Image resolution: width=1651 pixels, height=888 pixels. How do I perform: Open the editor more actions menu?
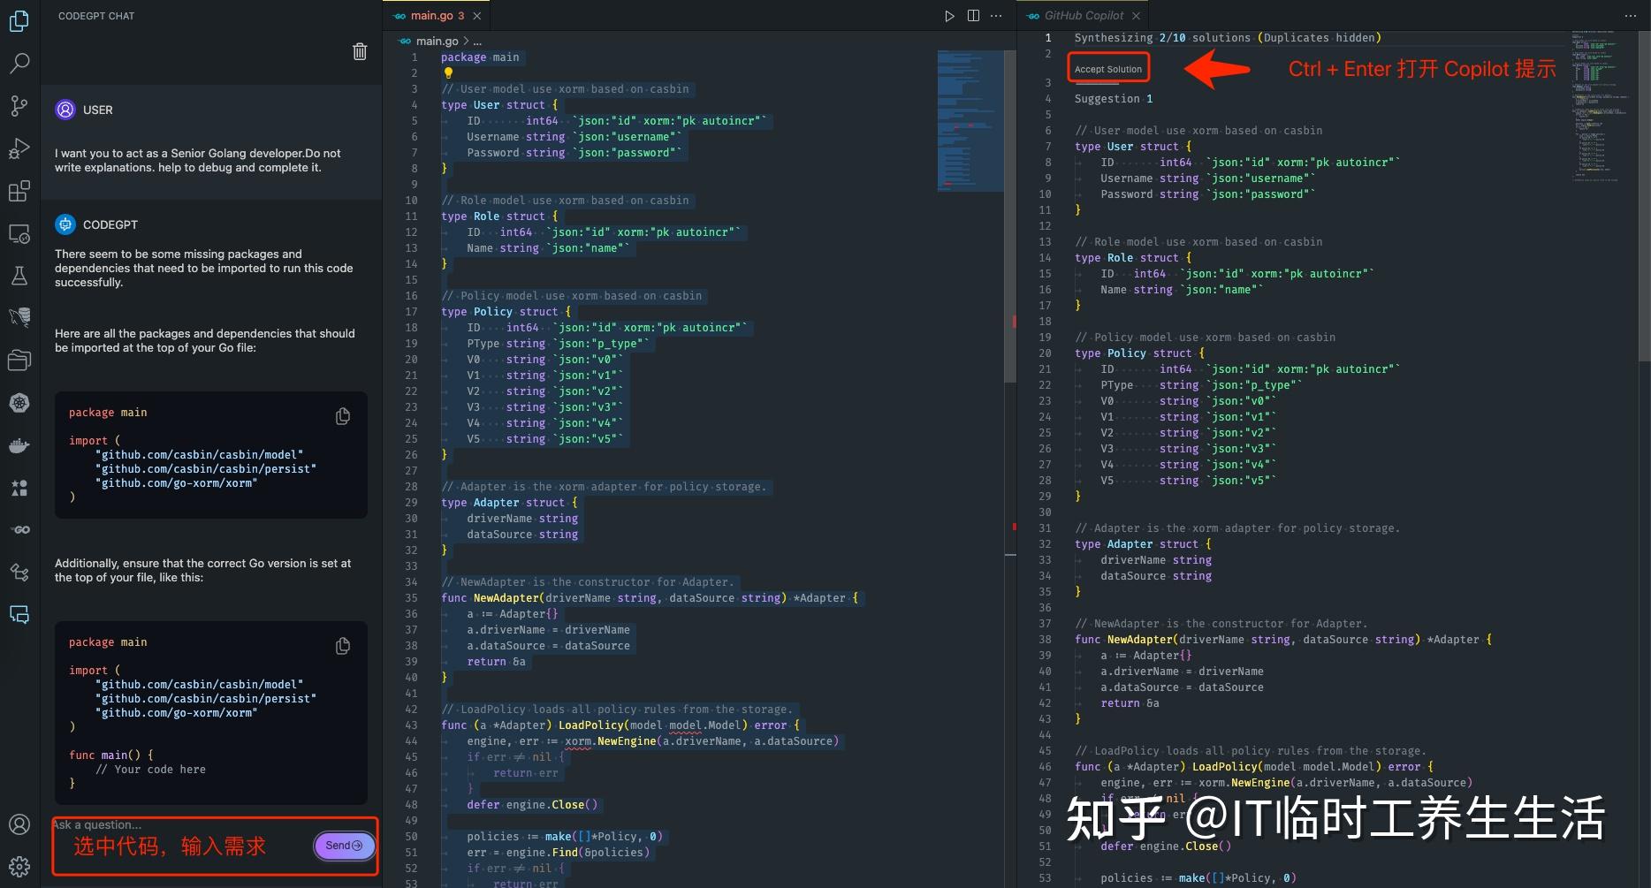(x=996, y=15)
